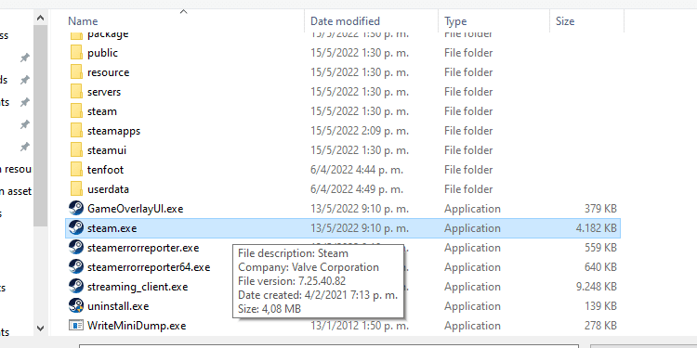The image size is (697, 348).
Task: Click the steam folder icon
Action: click(x=76, y=111)
